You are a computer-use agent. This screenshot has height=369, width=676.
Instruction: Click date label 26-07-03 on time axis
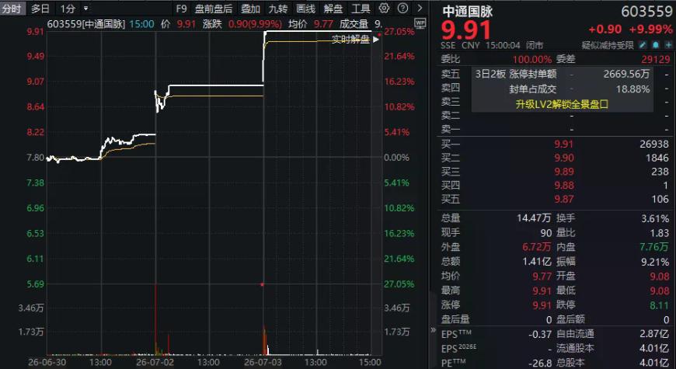click(263, 362)
